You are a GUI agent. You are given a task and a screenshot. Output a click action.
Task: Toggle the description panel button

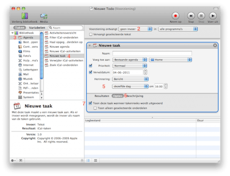[x=20, y=161]
